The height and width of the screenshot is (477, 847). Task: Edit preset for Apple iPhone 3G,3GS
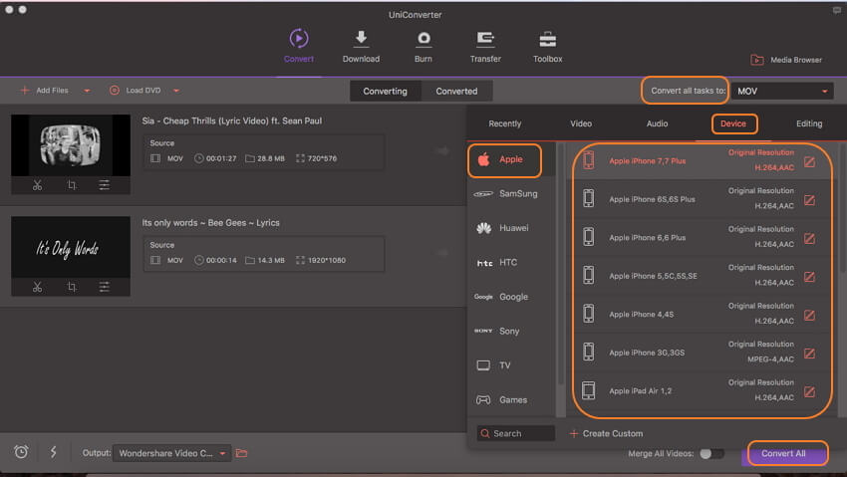tap(809, 354)
